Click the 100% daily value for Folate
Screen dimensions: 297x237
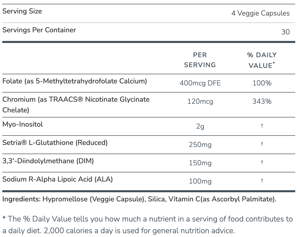pos(262,83)
